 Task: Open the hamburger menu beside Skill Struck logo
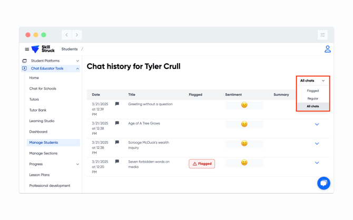[x=27, y=49]
